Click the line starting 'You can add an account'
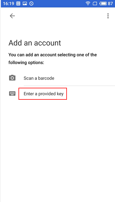115x202 pixels. [53, 55]
